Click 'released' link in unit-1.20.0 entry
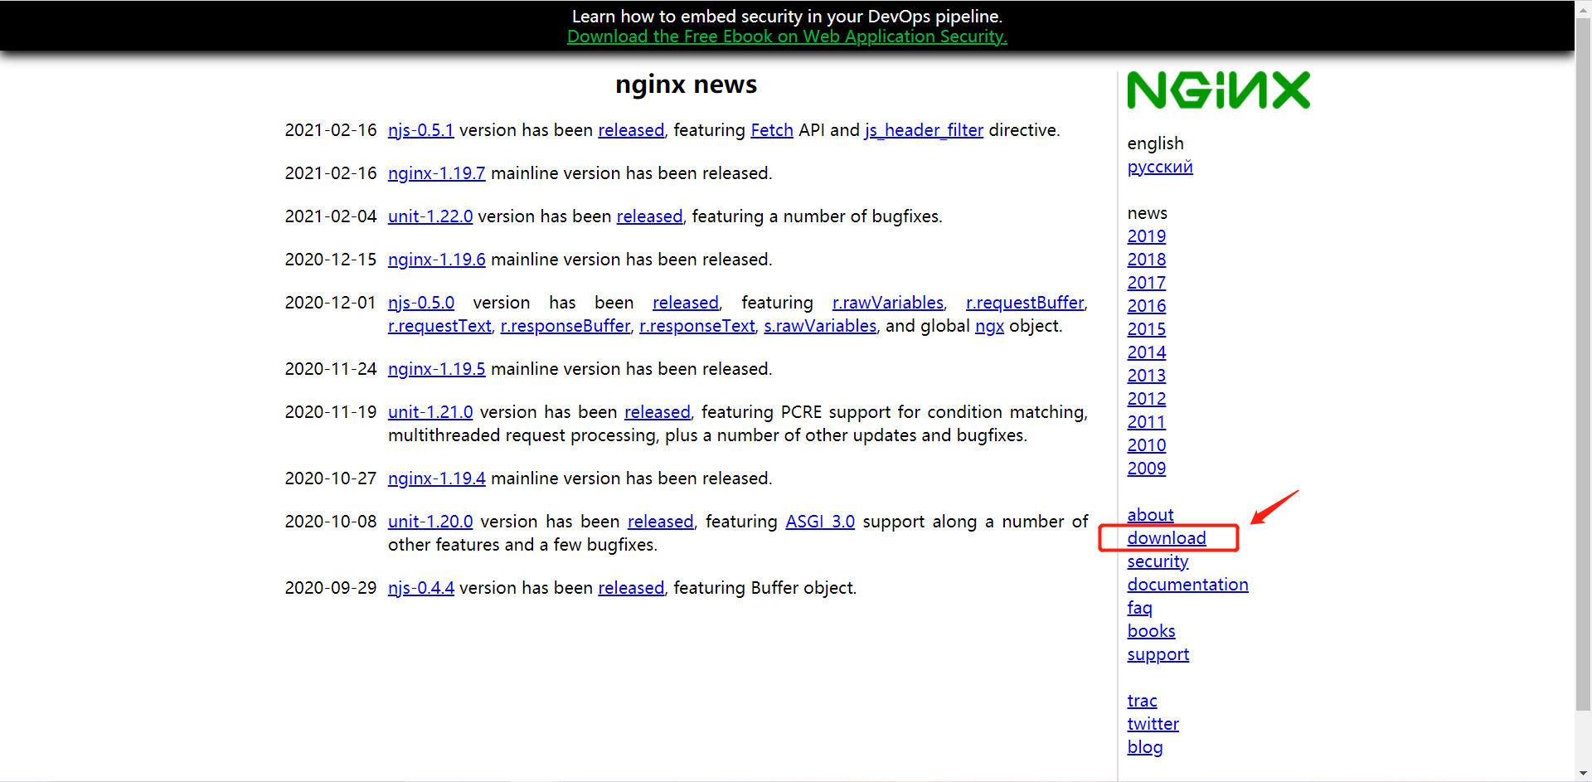The width and height of the screenshot is (1592, 782). (x=661, y=522)
